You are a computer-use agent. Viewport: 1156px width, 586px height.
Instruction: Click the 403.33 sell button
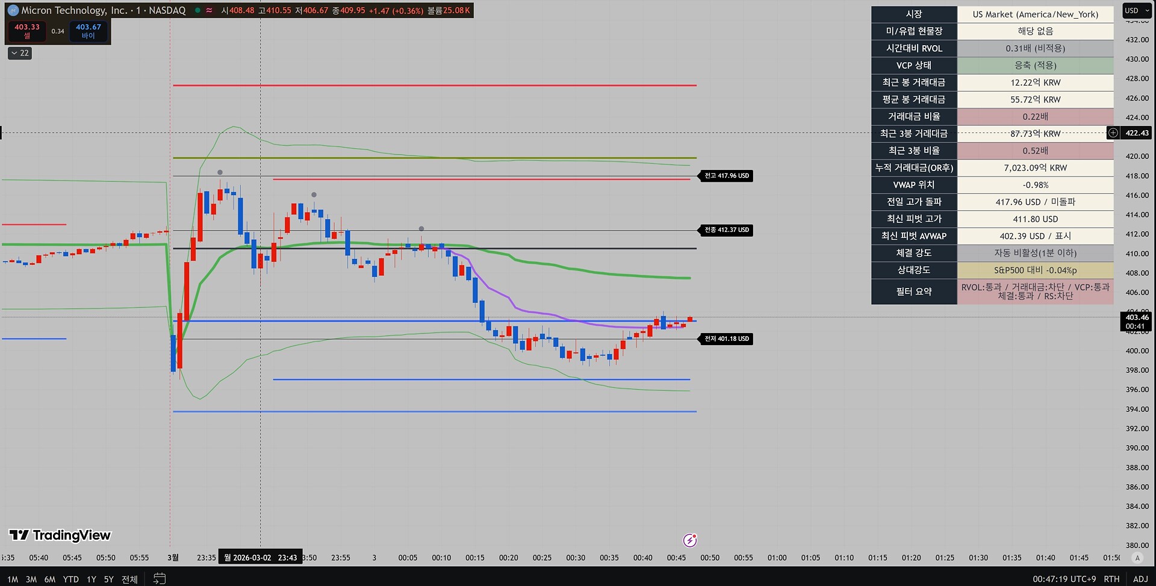tap(27, 31)
